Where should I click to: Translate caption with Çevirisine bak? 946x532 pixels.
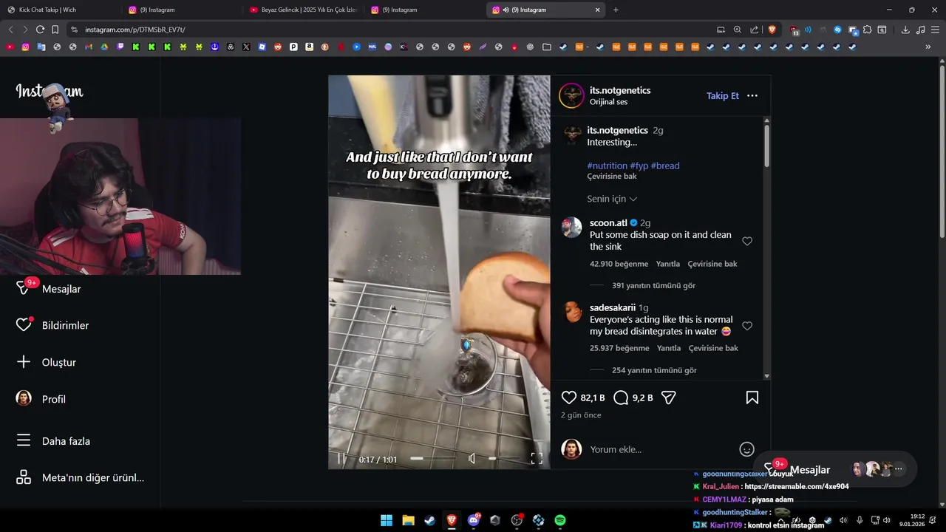pyautogui.click(x=612, y=177)
